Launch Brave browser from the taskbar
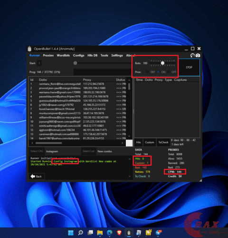This screenshot has width=228, height=238. (x=119, y=233)
